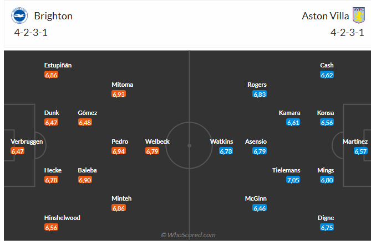Pick player Cash in the lineup
371x241 pixels.
(x=327, y=65)
